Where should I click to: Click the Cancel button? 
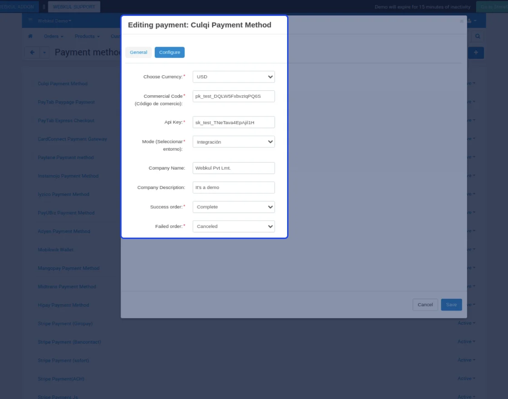[425, 304]
